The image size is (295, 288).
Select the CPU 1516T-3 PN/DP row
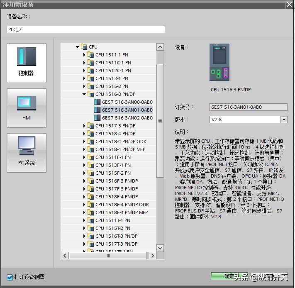coord(117,236)
